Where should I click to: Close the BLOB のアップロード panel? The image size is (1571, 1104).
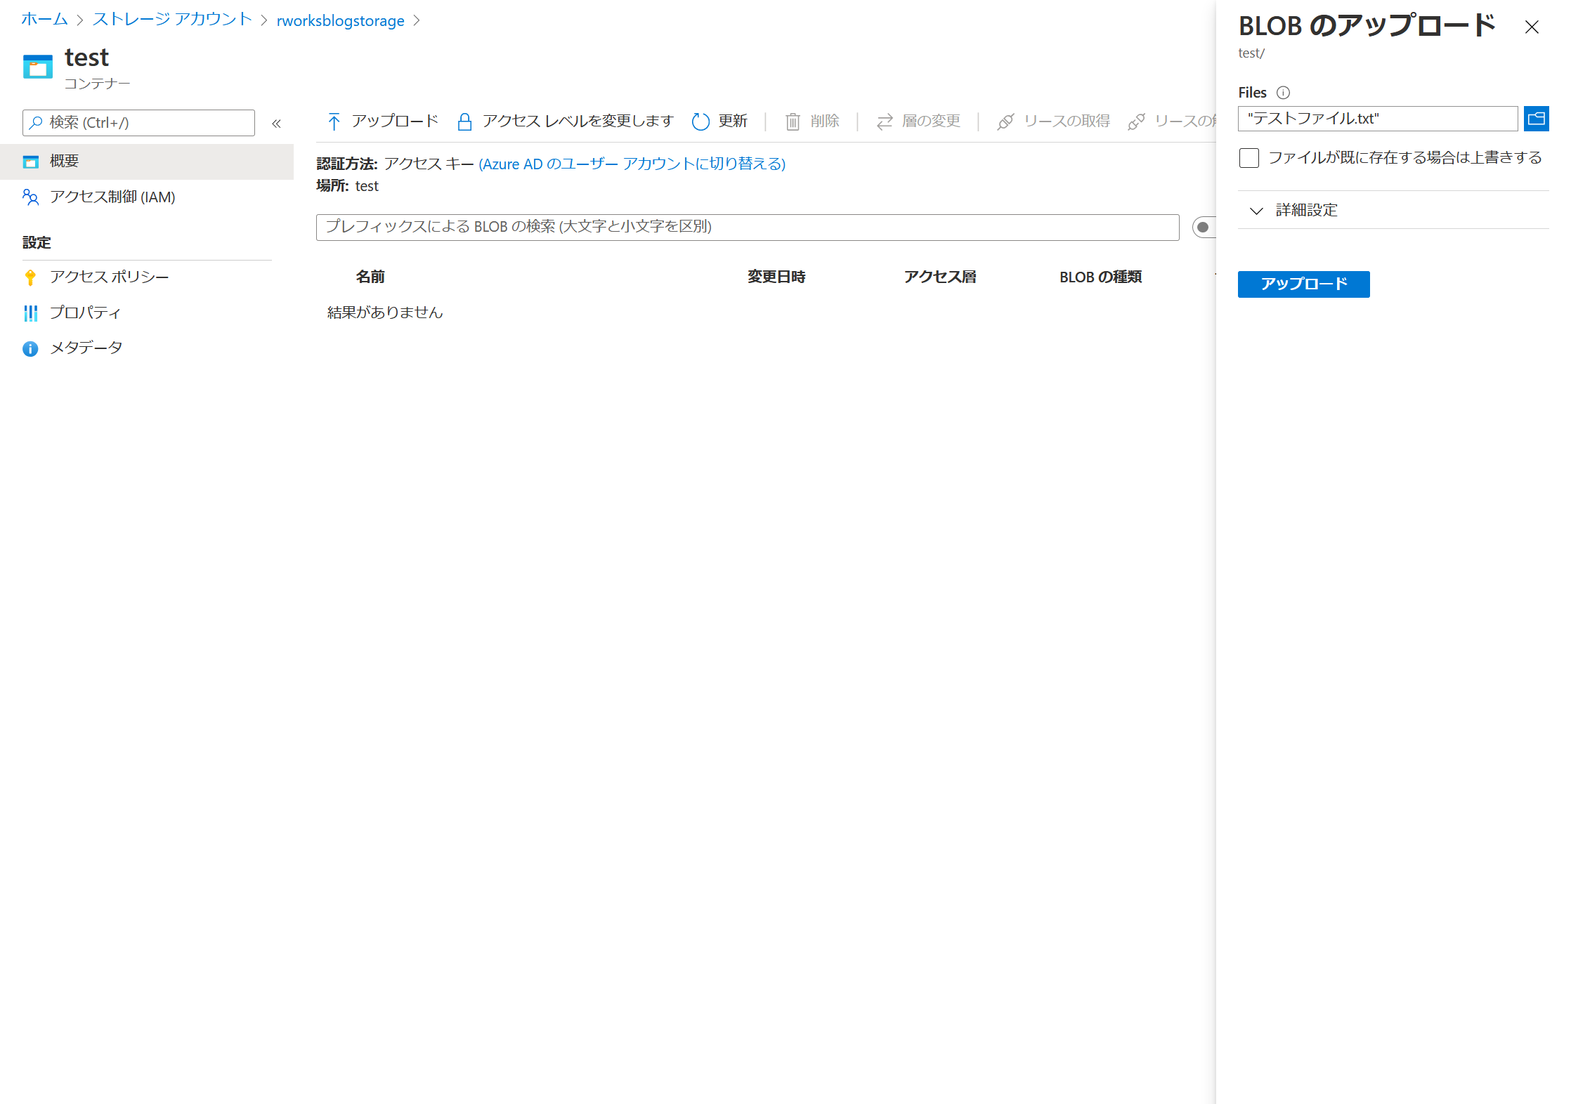point(1532,27)
